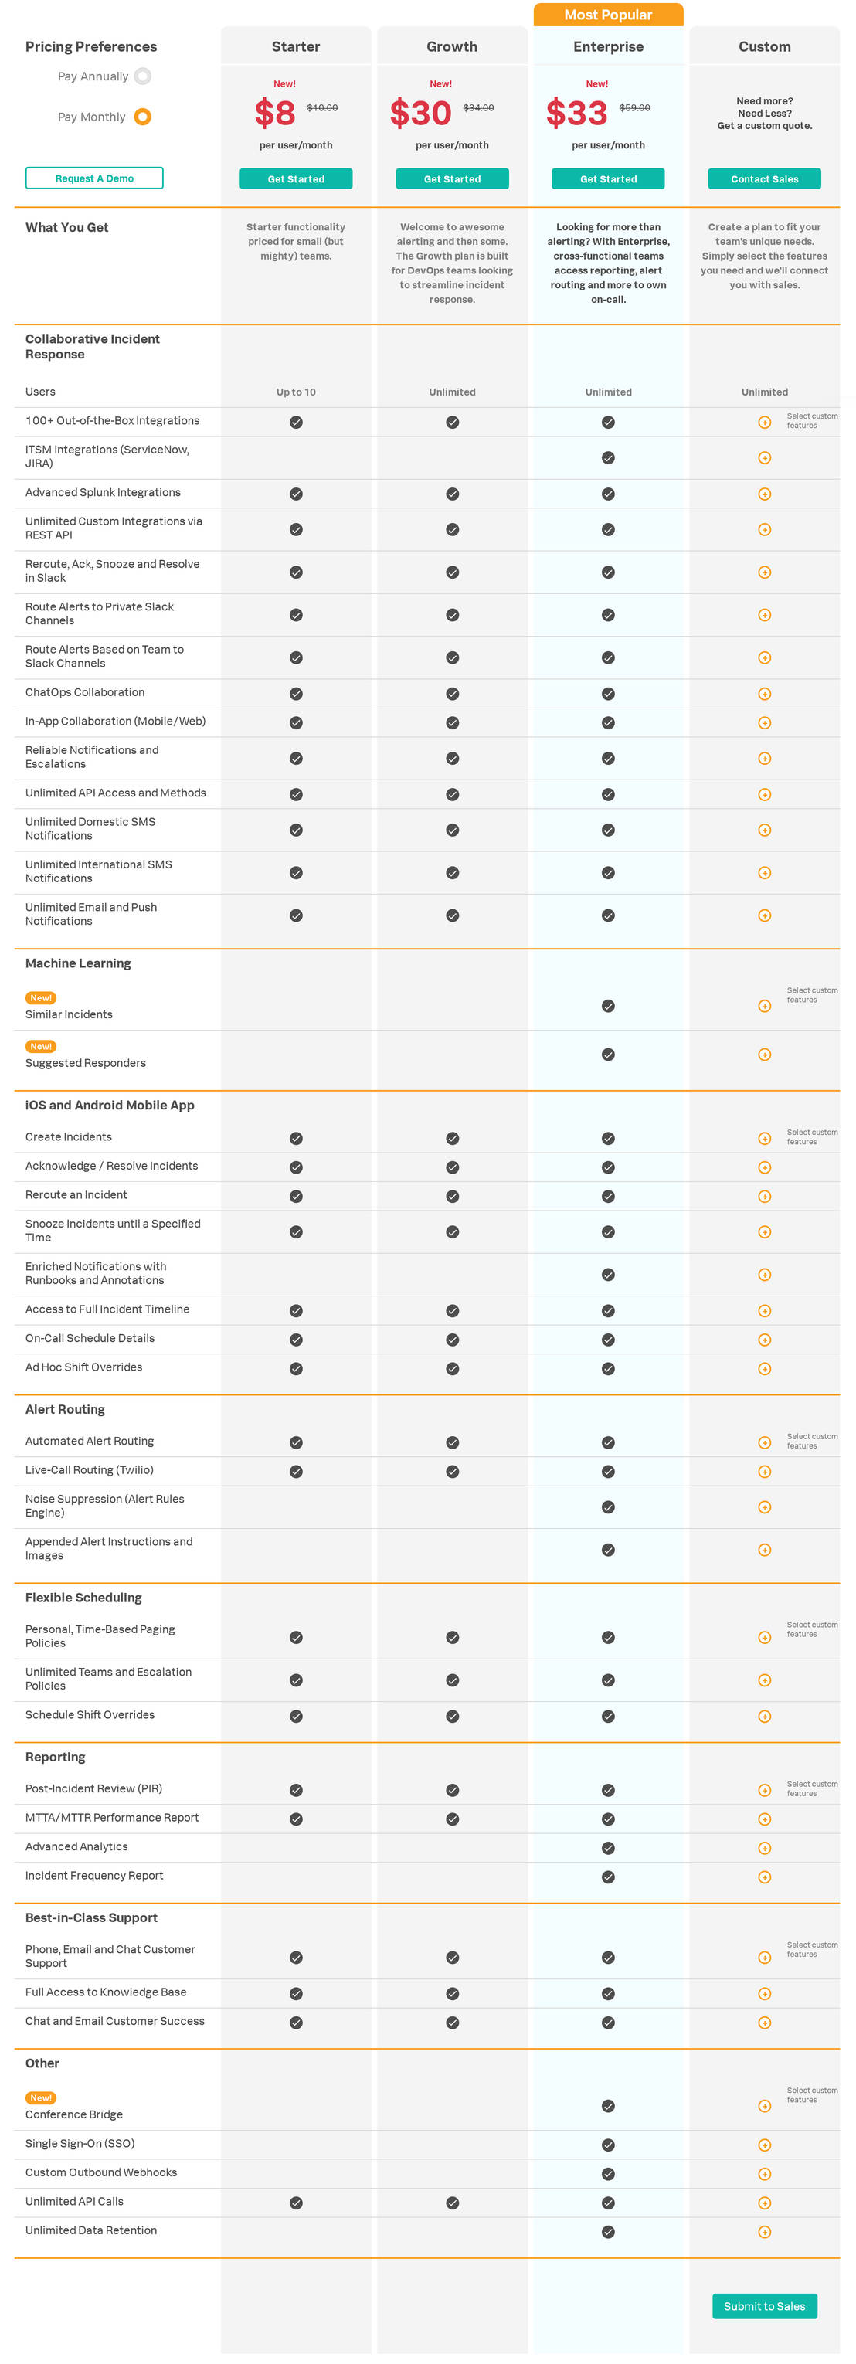Click the checkmark for Noise Suppression under Enterprise
Image resolution: width=856 pixels, height=2364 pixels.
pos(607,1506)
